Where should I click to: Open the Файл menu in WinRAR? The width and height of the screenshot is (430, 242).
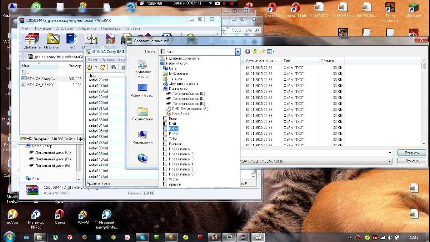pos(26,29)
